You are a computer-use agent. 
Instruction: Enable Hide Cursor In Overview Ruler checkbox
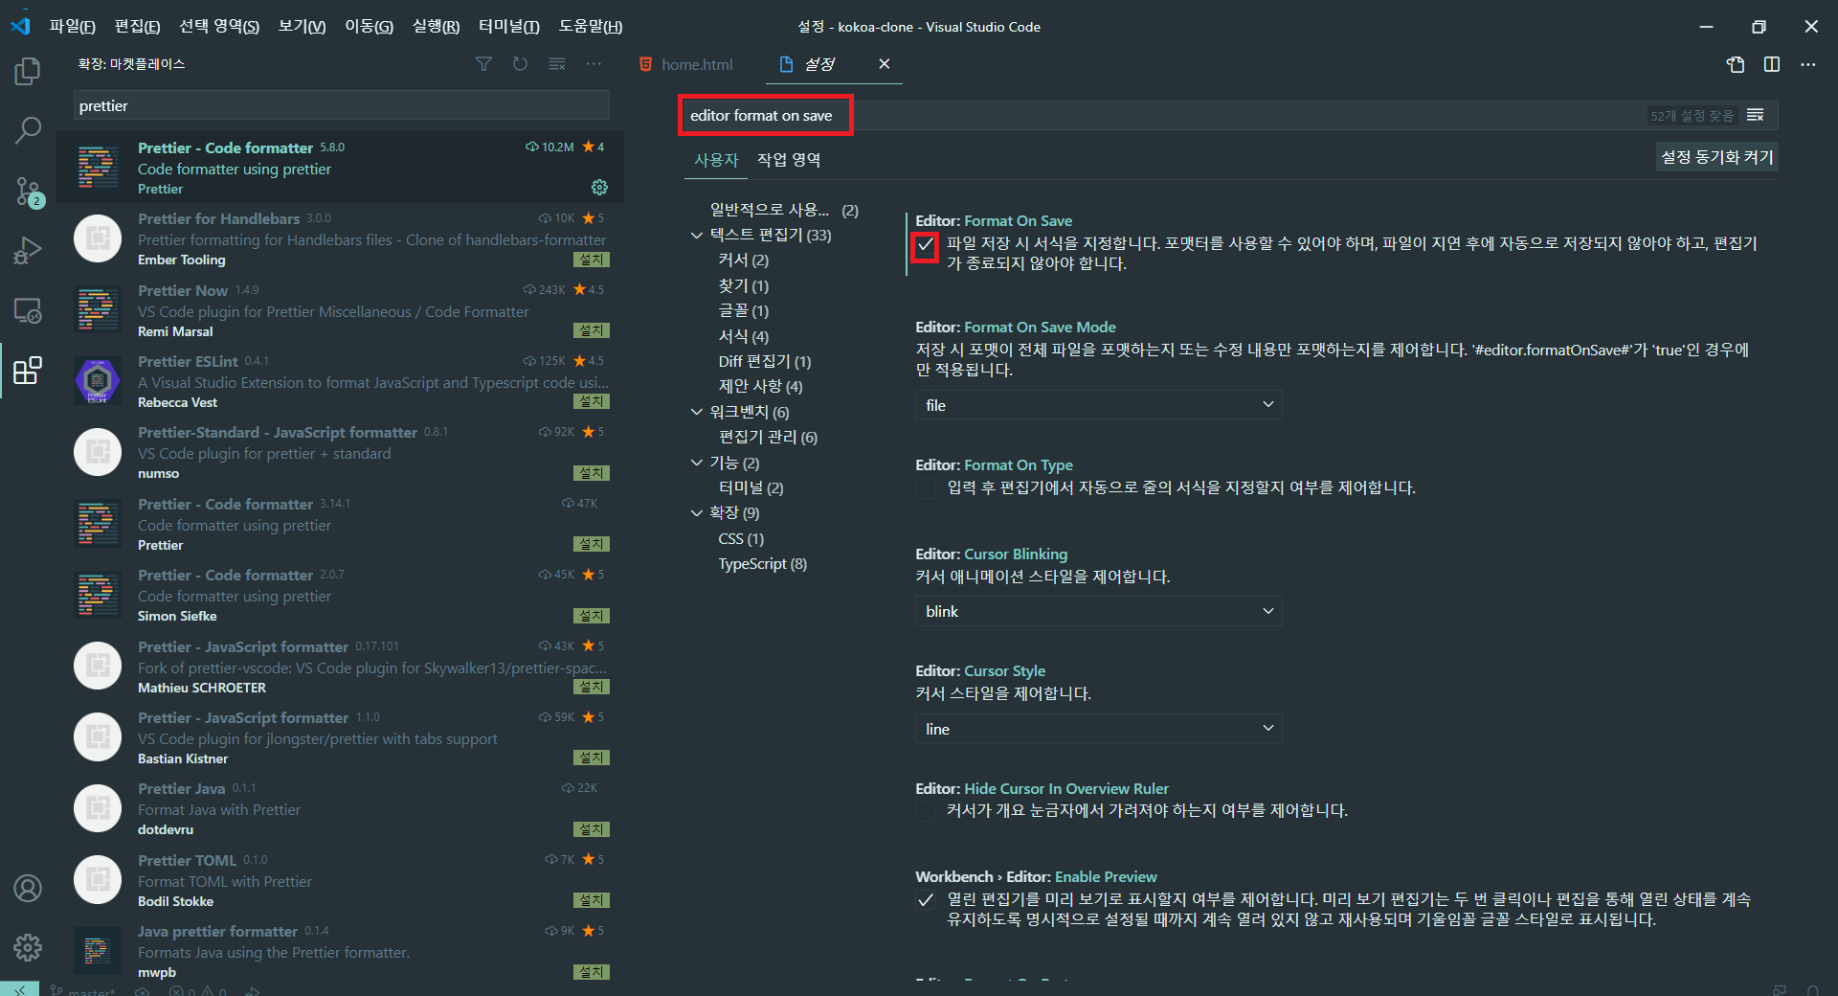(x=925, y=811)
